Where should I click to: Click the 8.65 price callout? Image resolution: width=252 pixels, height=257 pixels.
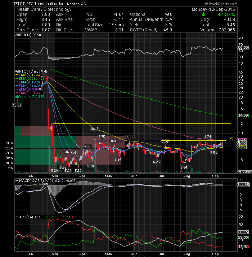(129, 137)
